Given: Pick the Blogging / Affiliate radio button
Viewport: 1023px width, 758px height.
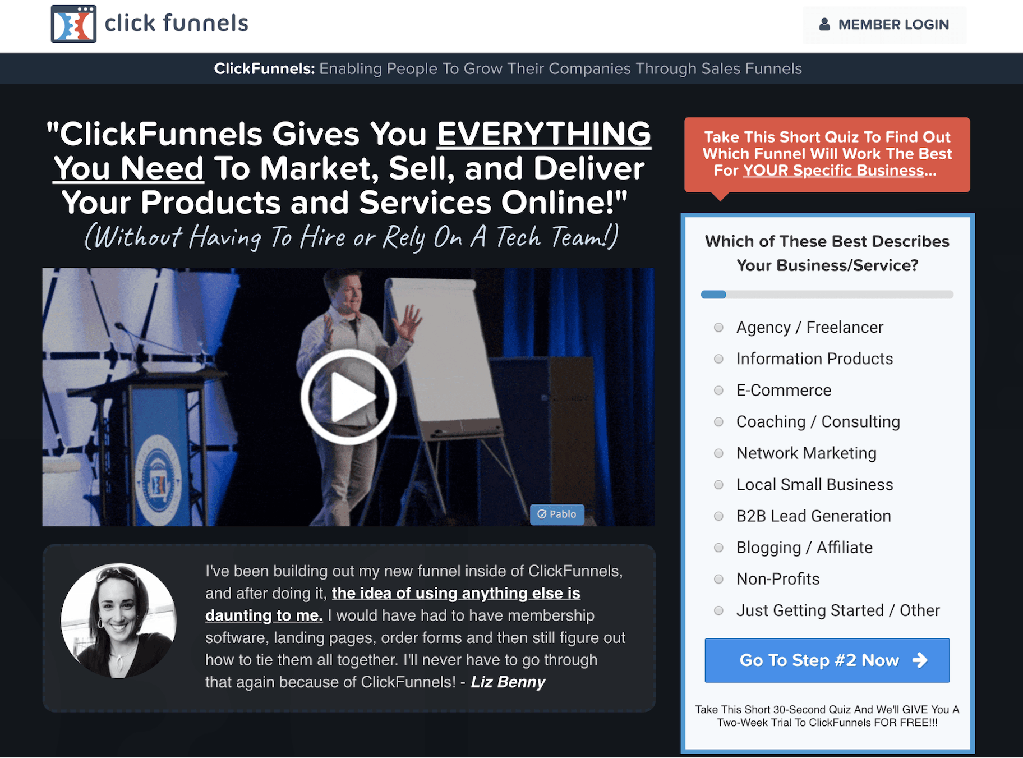Looking at the screenshot, I should coord(718,548).
